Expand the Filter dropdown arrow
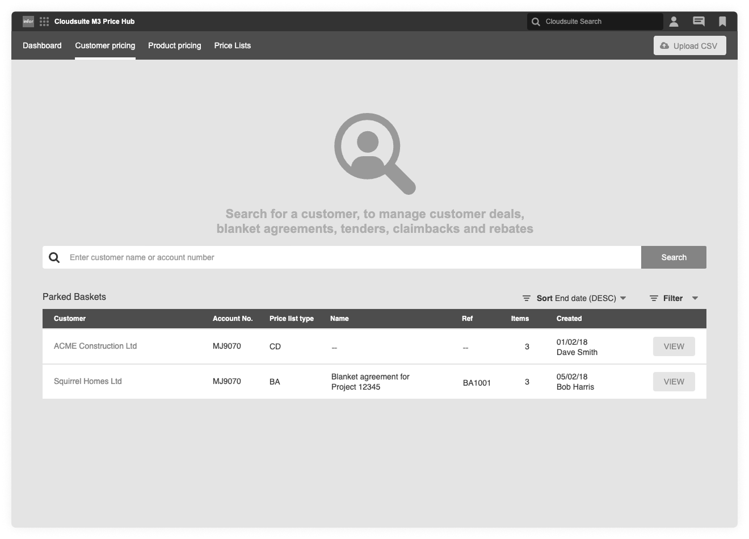Image resolution: width=749 pixels, height=539 pixels. (695, 298)
